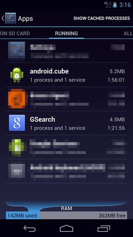The height and width of the screenshot is (237, 133).
Task: Switch to the ALL tab
Action: click(128, 33)
